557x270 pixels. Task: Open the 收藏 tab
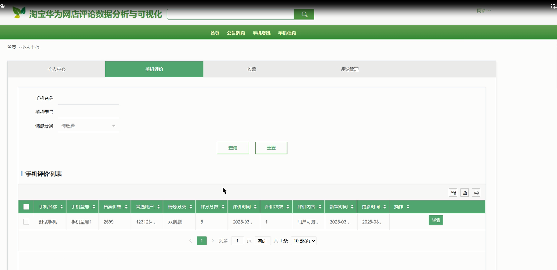coord(252,69)
